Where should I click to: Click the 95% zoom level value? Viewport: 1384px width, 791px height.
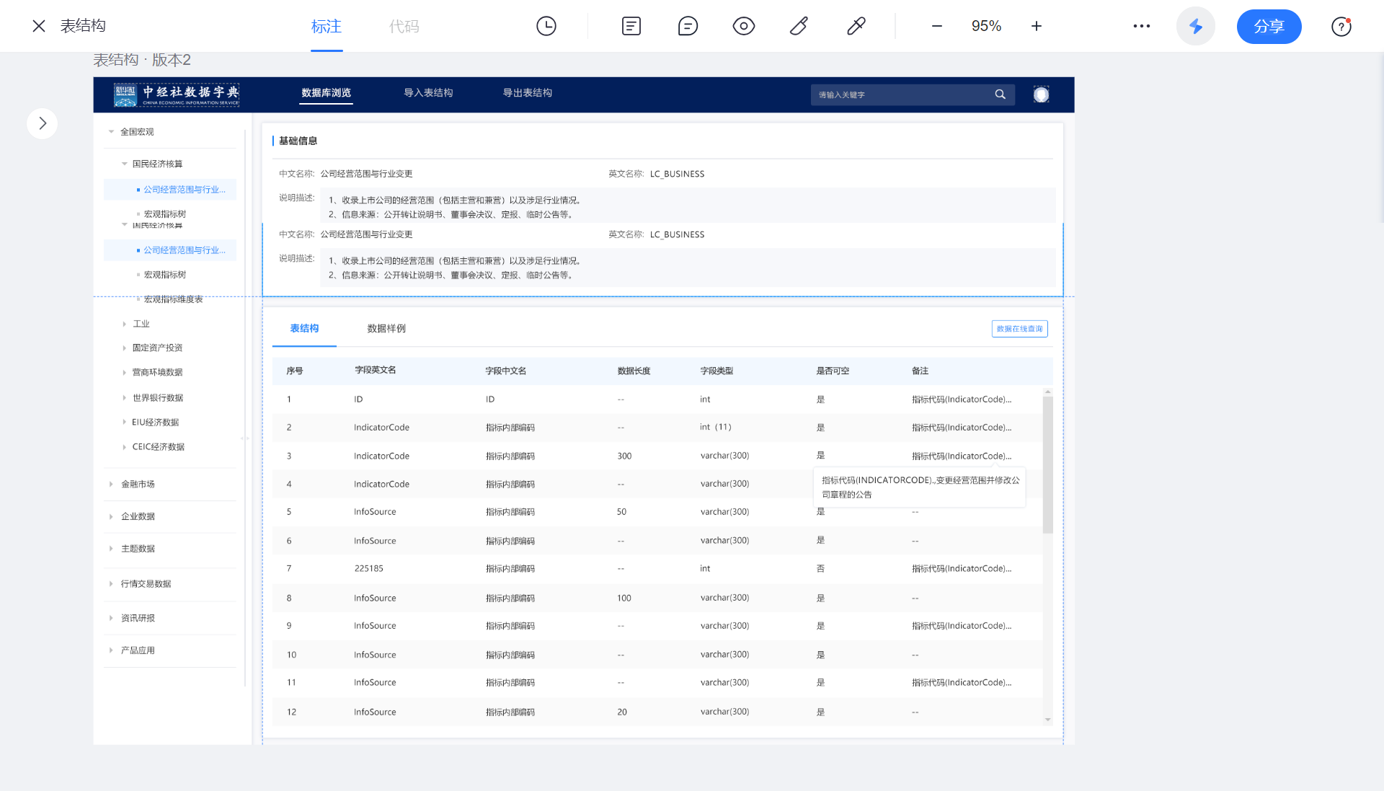(986, 26)
